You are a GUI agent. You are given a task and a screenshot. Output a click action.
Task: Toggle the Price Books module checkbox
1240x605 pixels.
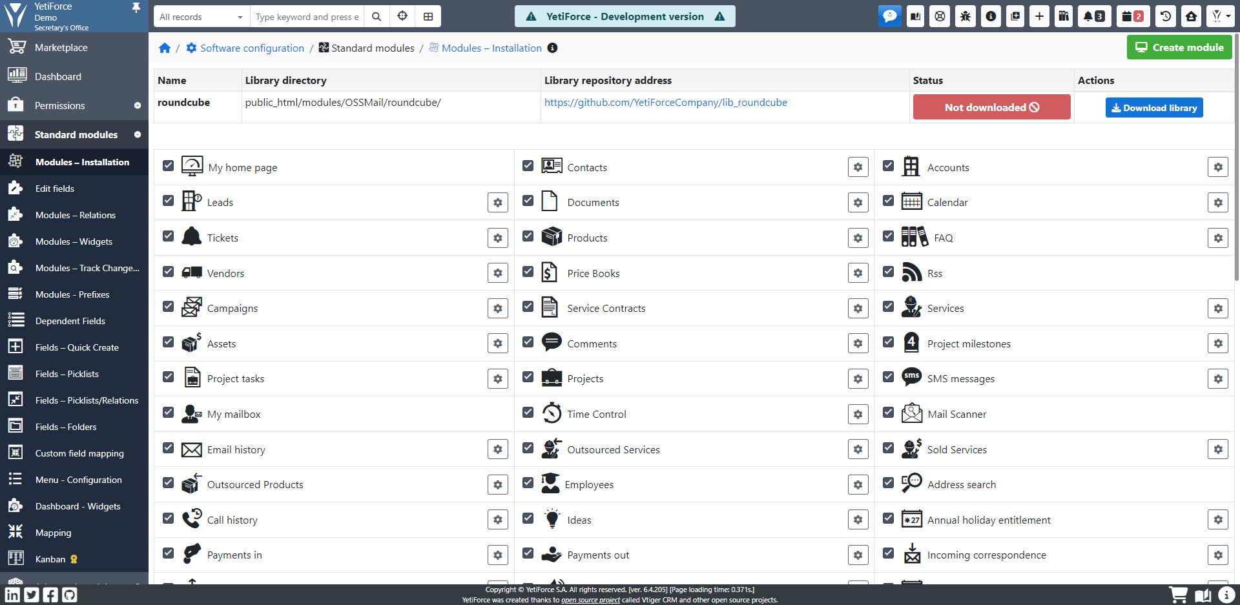(528, 271)
